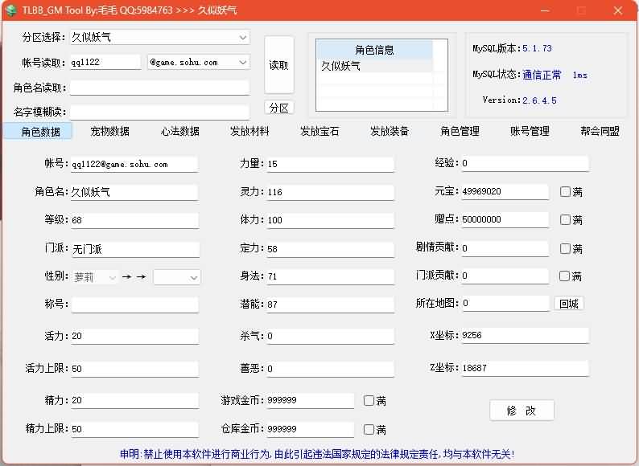This screenshot has height=466, width=639.
Task: Click the 力量 field showing 15
Action: click(x=331, y=164)
